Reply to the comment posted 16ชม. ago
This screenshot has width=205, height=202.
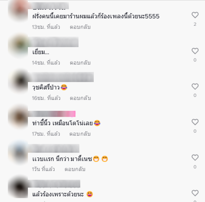pyautogui.click(x=80, y=98)
